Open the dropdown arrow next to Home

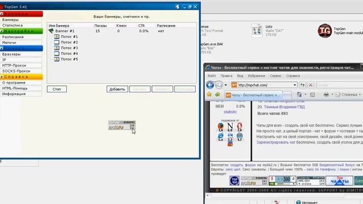[305, 95]
